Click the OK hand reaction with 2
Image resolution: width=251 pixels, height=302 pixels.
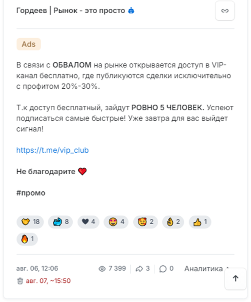click(x=173, y=222)
